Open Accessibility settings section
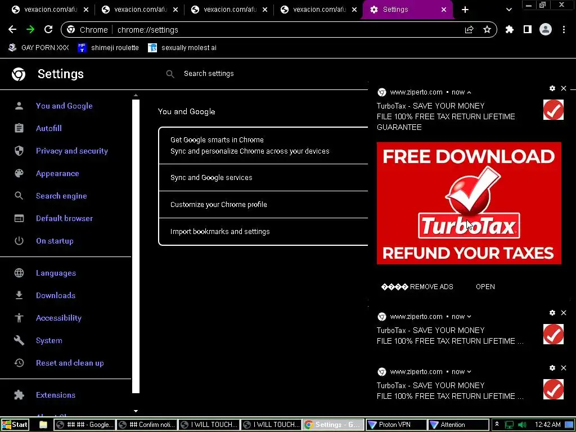 click(x=58, y=318)
